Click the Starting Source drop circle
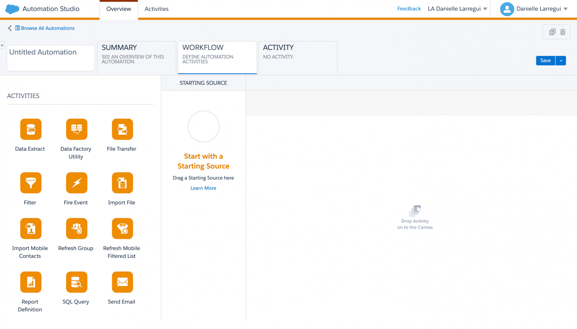The image size is (577, 329). pyautogui.click(x=204, y=127)
